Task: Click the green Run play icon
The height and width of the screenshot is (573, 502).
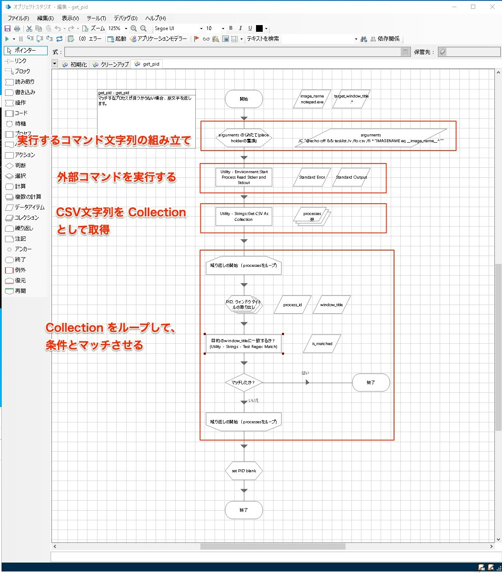Action: [x=7, y=39]
